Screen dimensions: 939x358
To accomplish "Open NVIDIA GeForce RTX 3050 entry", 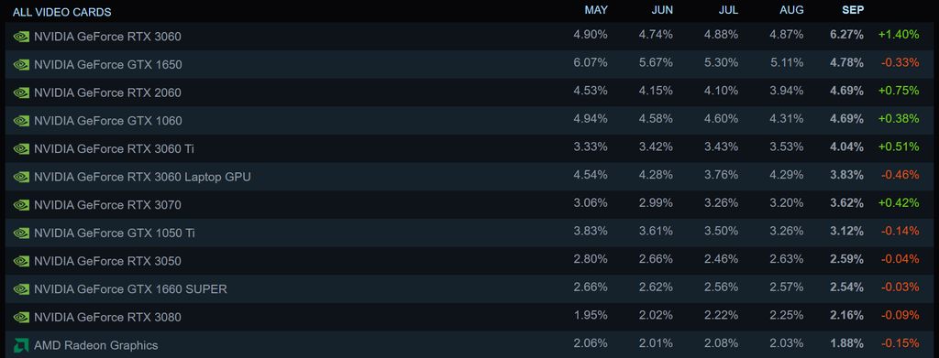I will pyautogui.click(x=108, y=261).
